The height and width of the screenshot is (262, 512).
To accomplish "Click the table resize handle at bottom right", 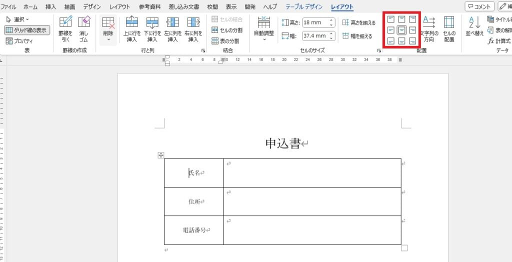I will coord(404,248).
